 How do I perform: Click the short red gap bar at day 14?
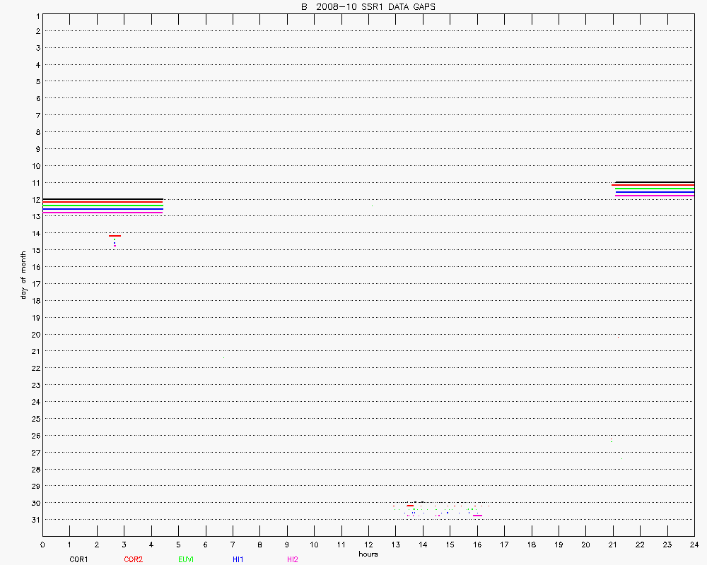pos(115,236)
